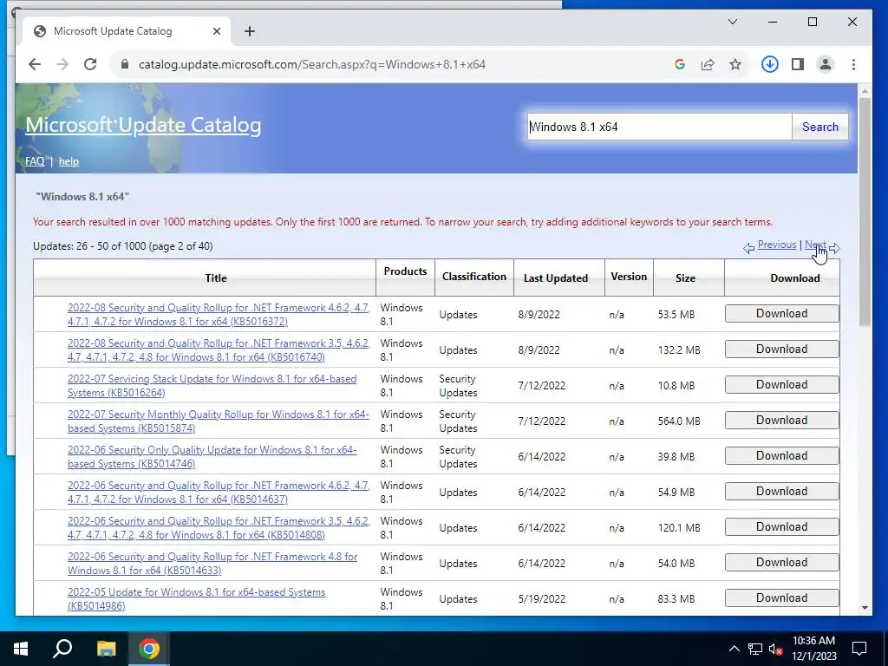
Task: Open the KB5014633 .NET 4.8 update link
Action: pos(212,564)
